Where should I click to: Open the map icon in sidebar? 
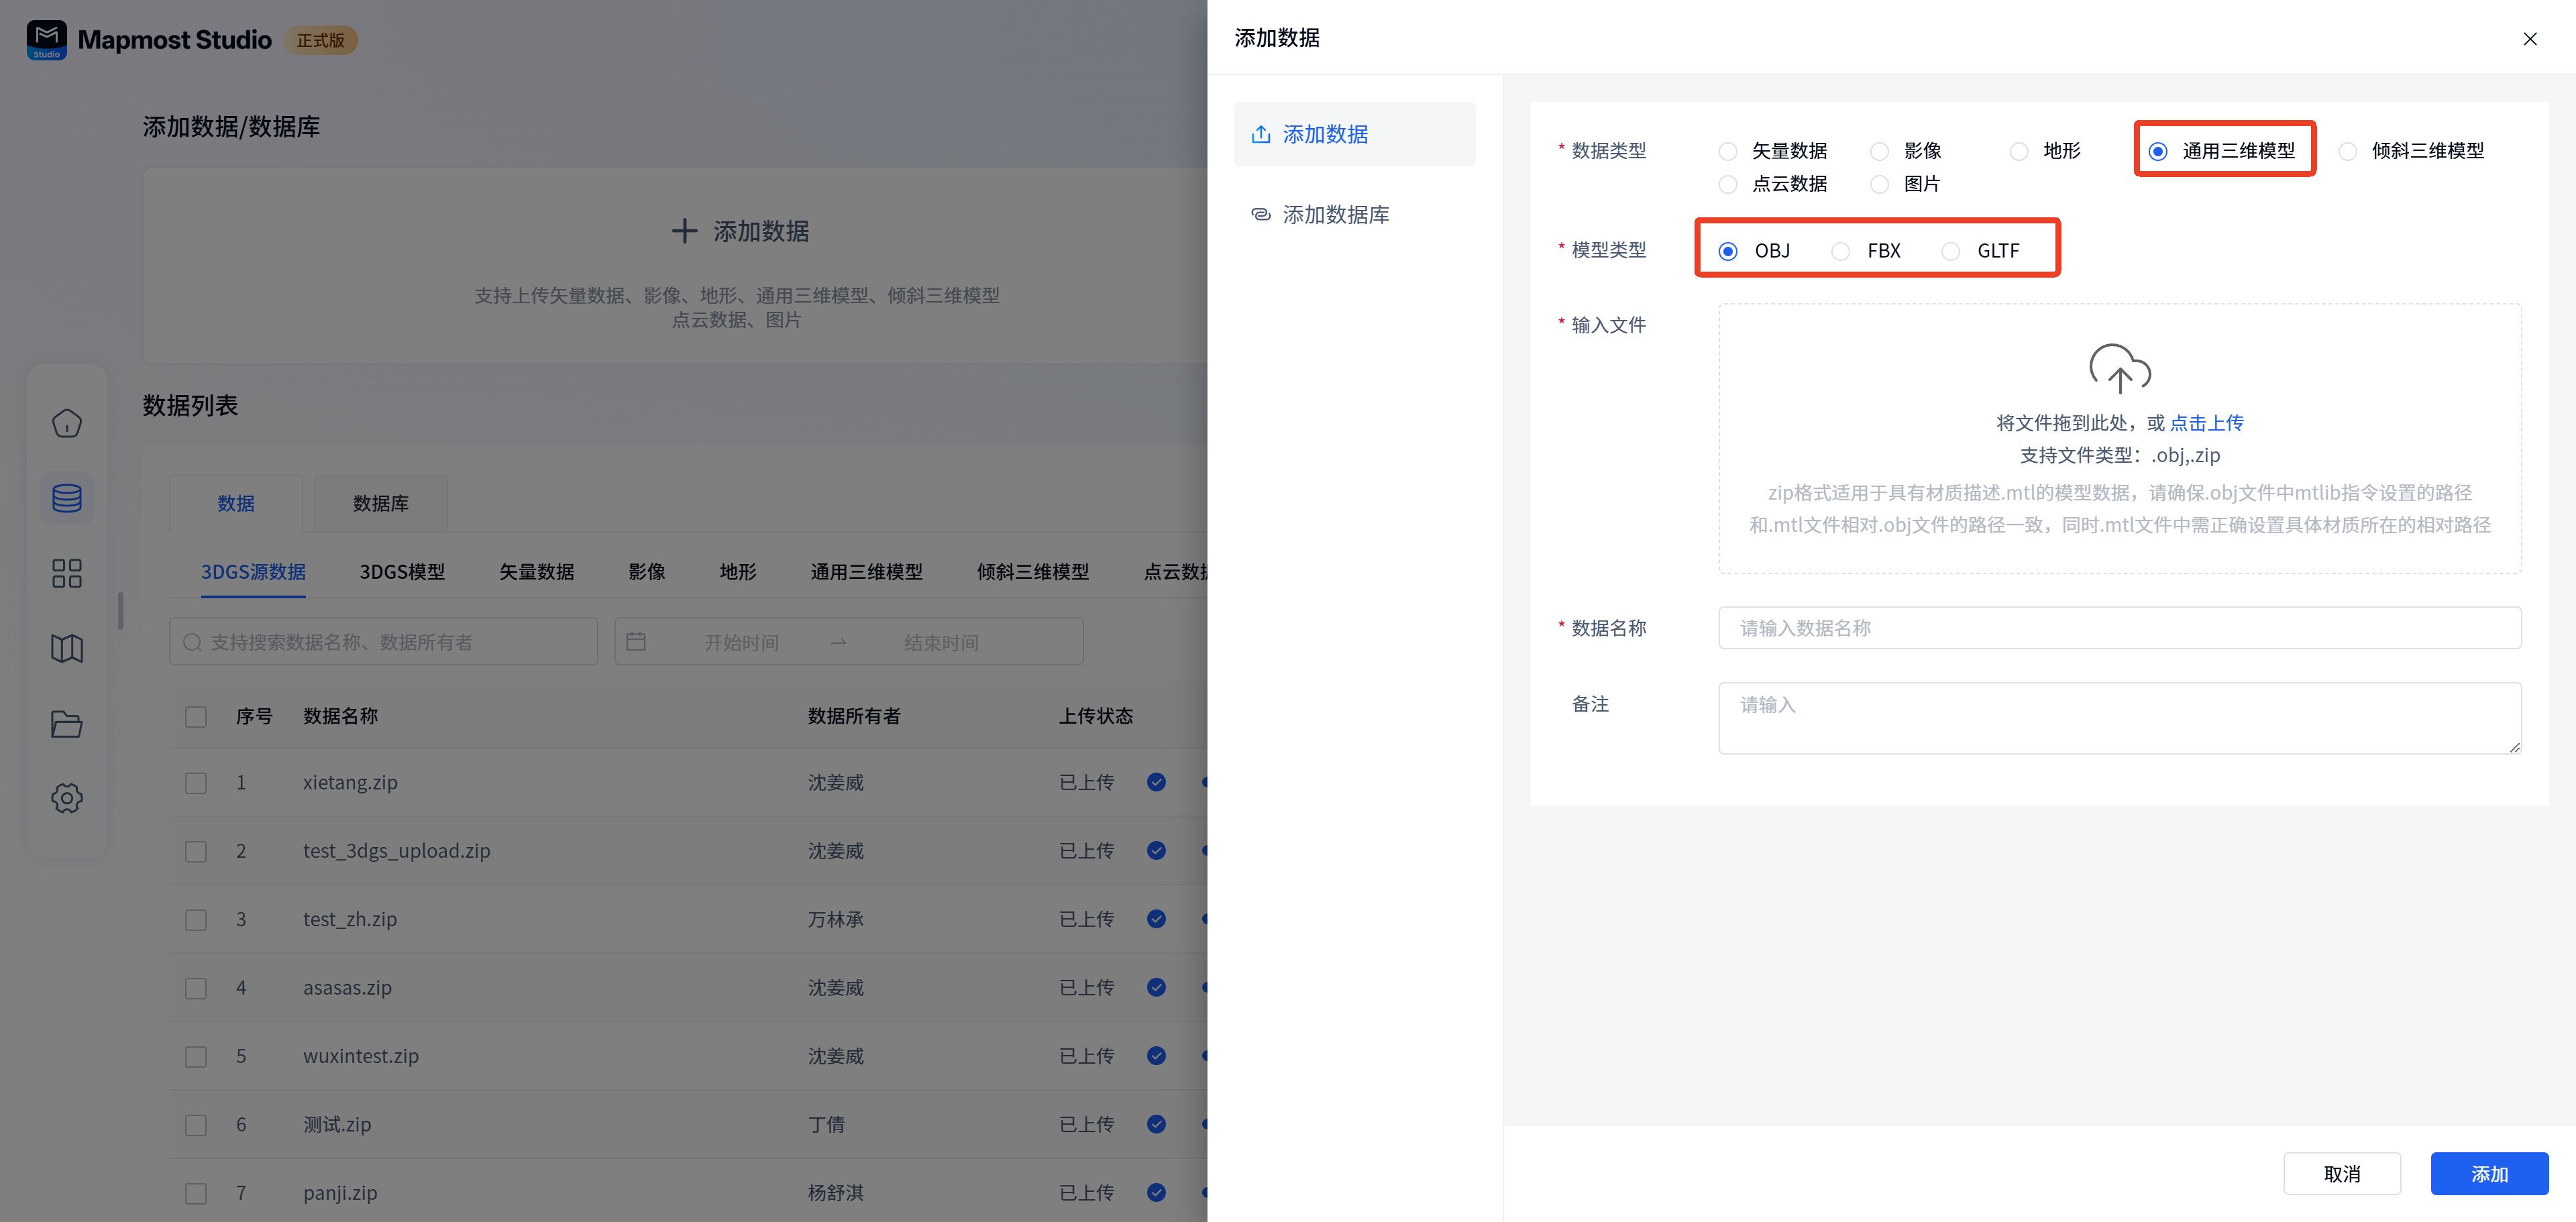tap(66, 648)
